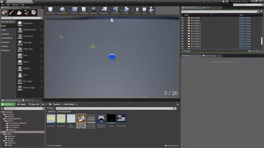This screenshot has width=264, height=148.
Task: Open Content Browser View Options
Action: (x=171, y=146)
